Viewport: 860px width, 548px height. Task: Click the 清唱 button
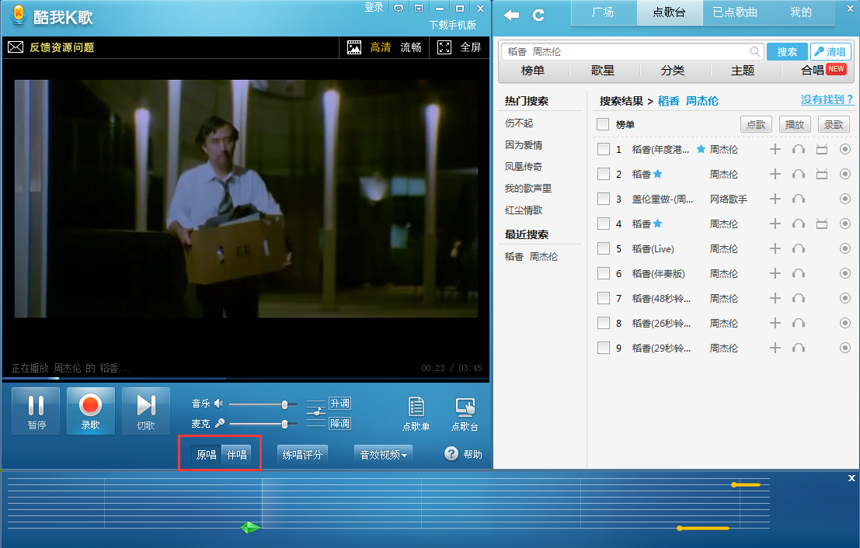[x=830, y=51]
